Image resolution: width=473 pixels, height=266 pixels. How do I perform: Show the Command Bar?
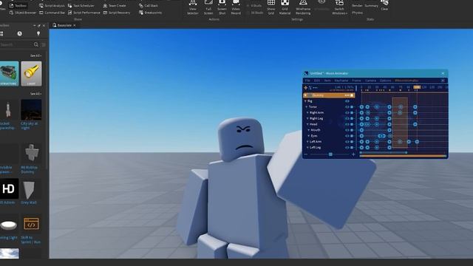[52, 13]
